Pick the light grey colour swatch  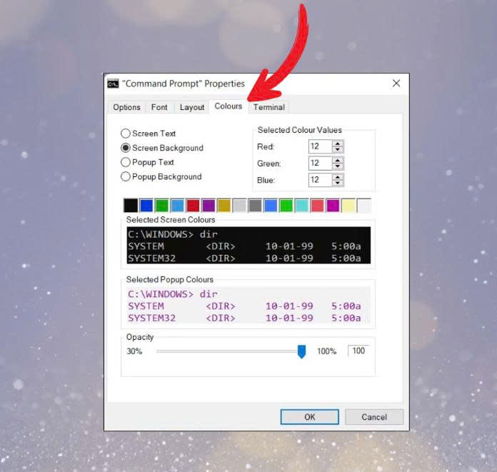click(x=239, y=206)
